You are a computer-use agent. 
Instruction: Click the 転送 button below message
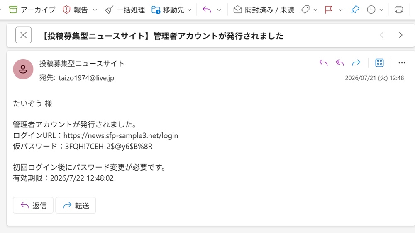pyautogui.click(x=76, y=205)
